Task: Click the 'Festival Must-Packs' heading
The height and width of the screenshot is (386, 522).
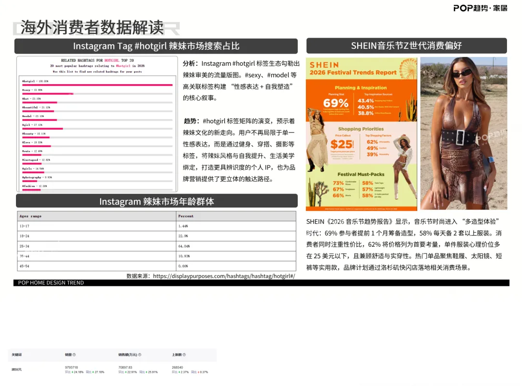Action: (x=361, y=174)
